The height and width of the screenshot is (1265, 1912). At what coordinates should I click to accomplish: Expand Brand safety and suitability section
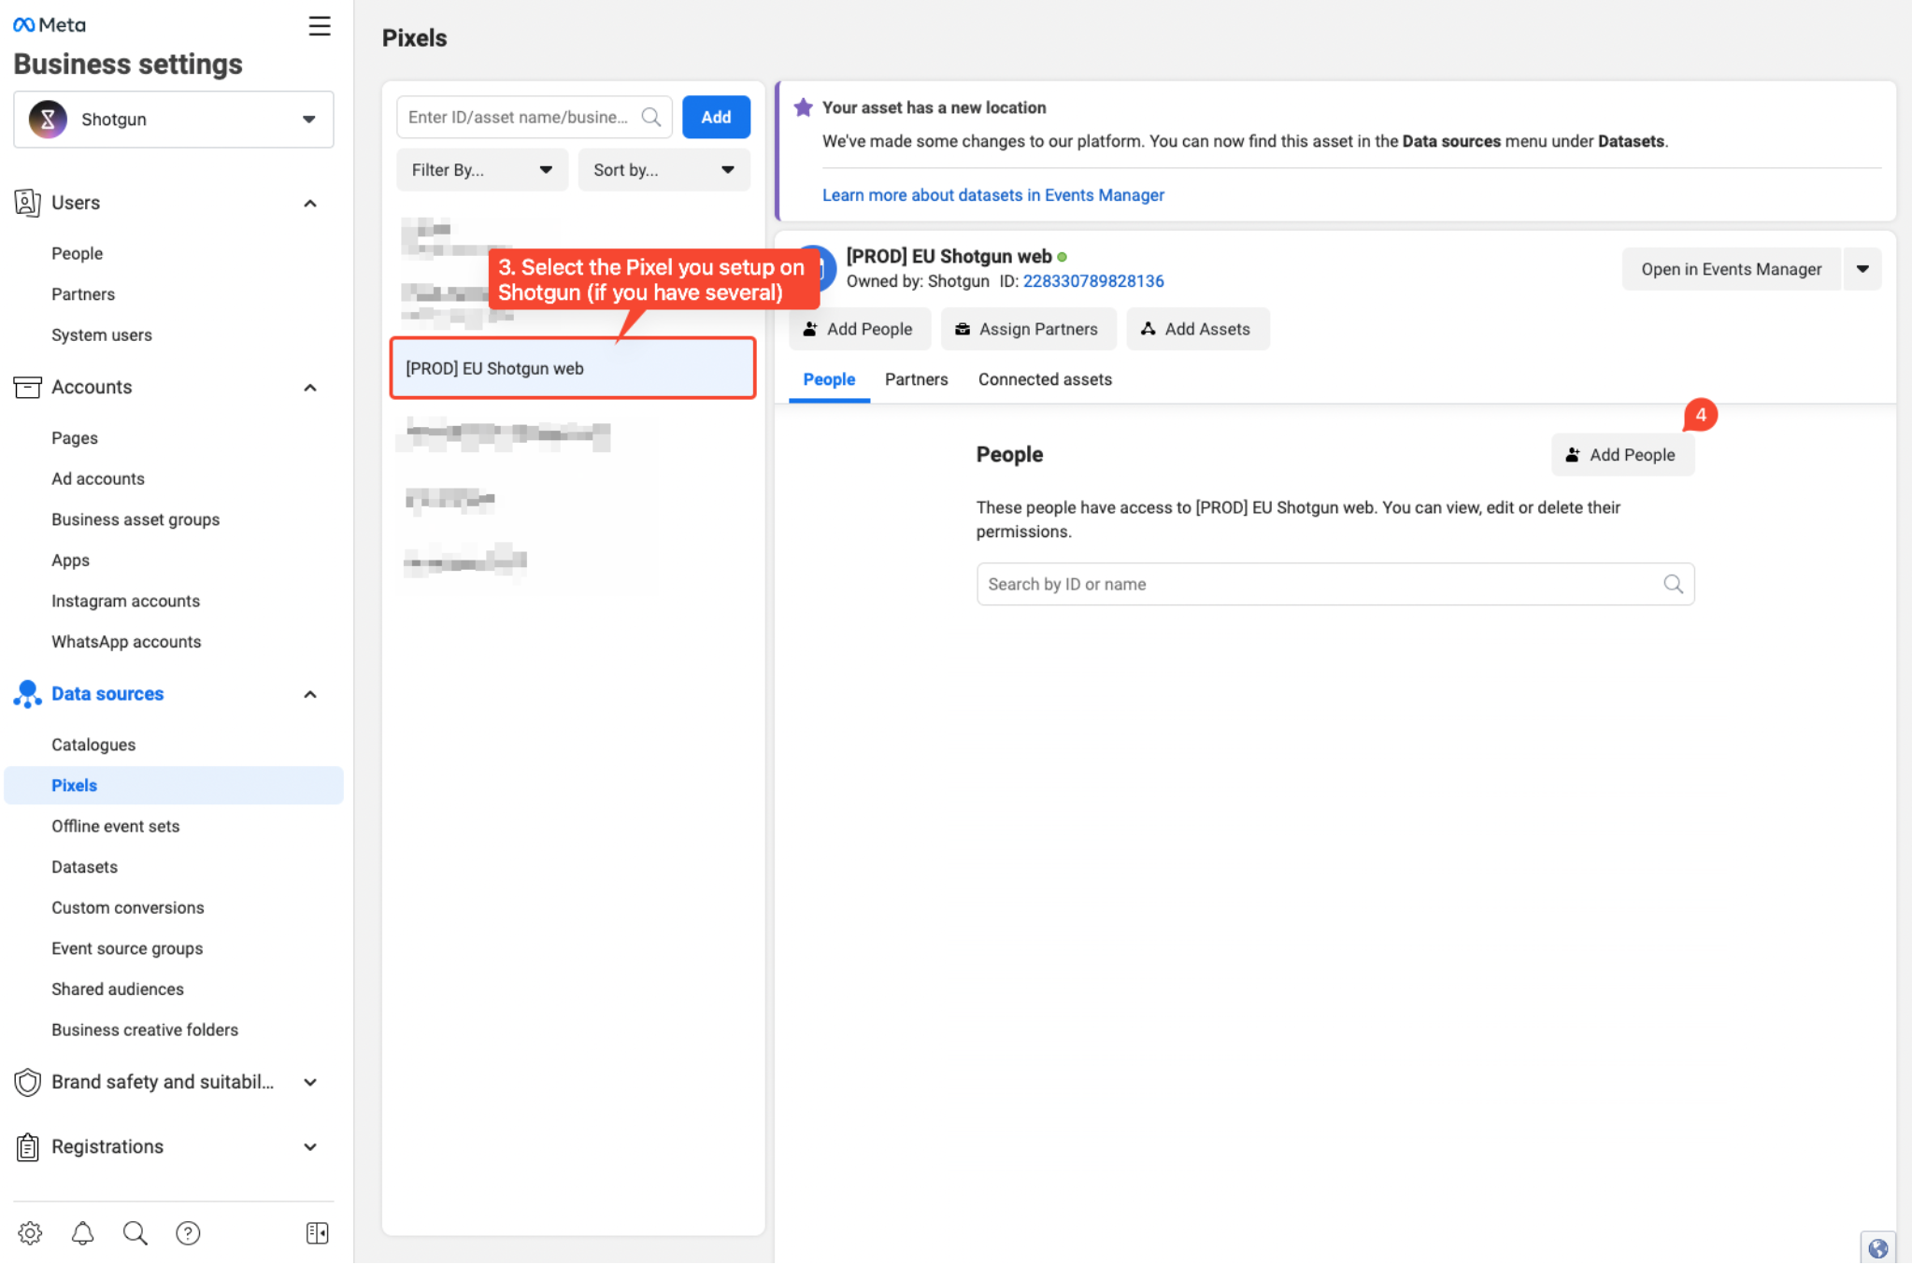coord(310,1082)
